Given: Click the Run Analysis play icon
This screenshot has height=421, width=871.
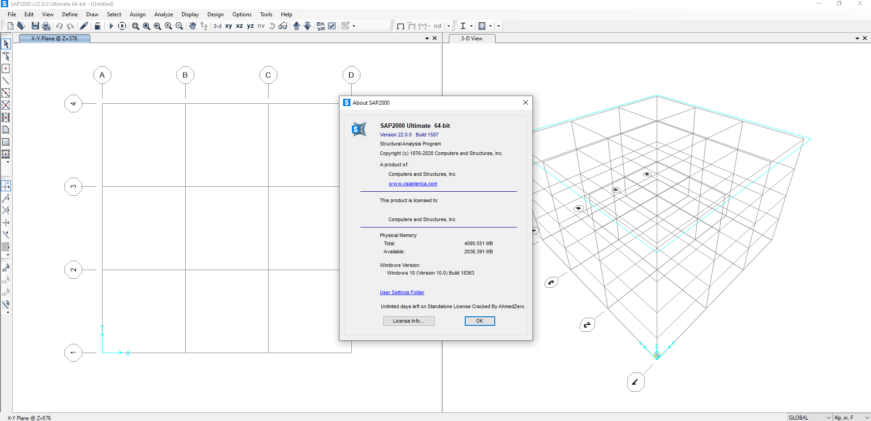Looking at the screenshot, I should click(111, 26).
